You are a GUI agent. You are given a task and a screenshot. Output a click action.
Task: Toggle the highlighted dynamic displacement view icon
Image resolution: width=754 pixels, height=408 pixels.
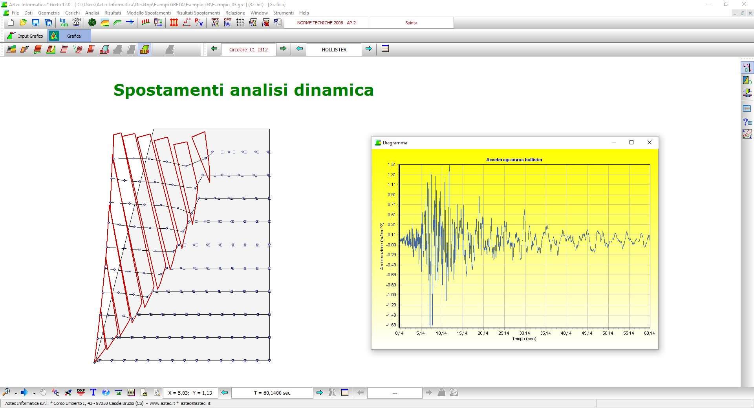pyautogui.click(x=145, y=49)
